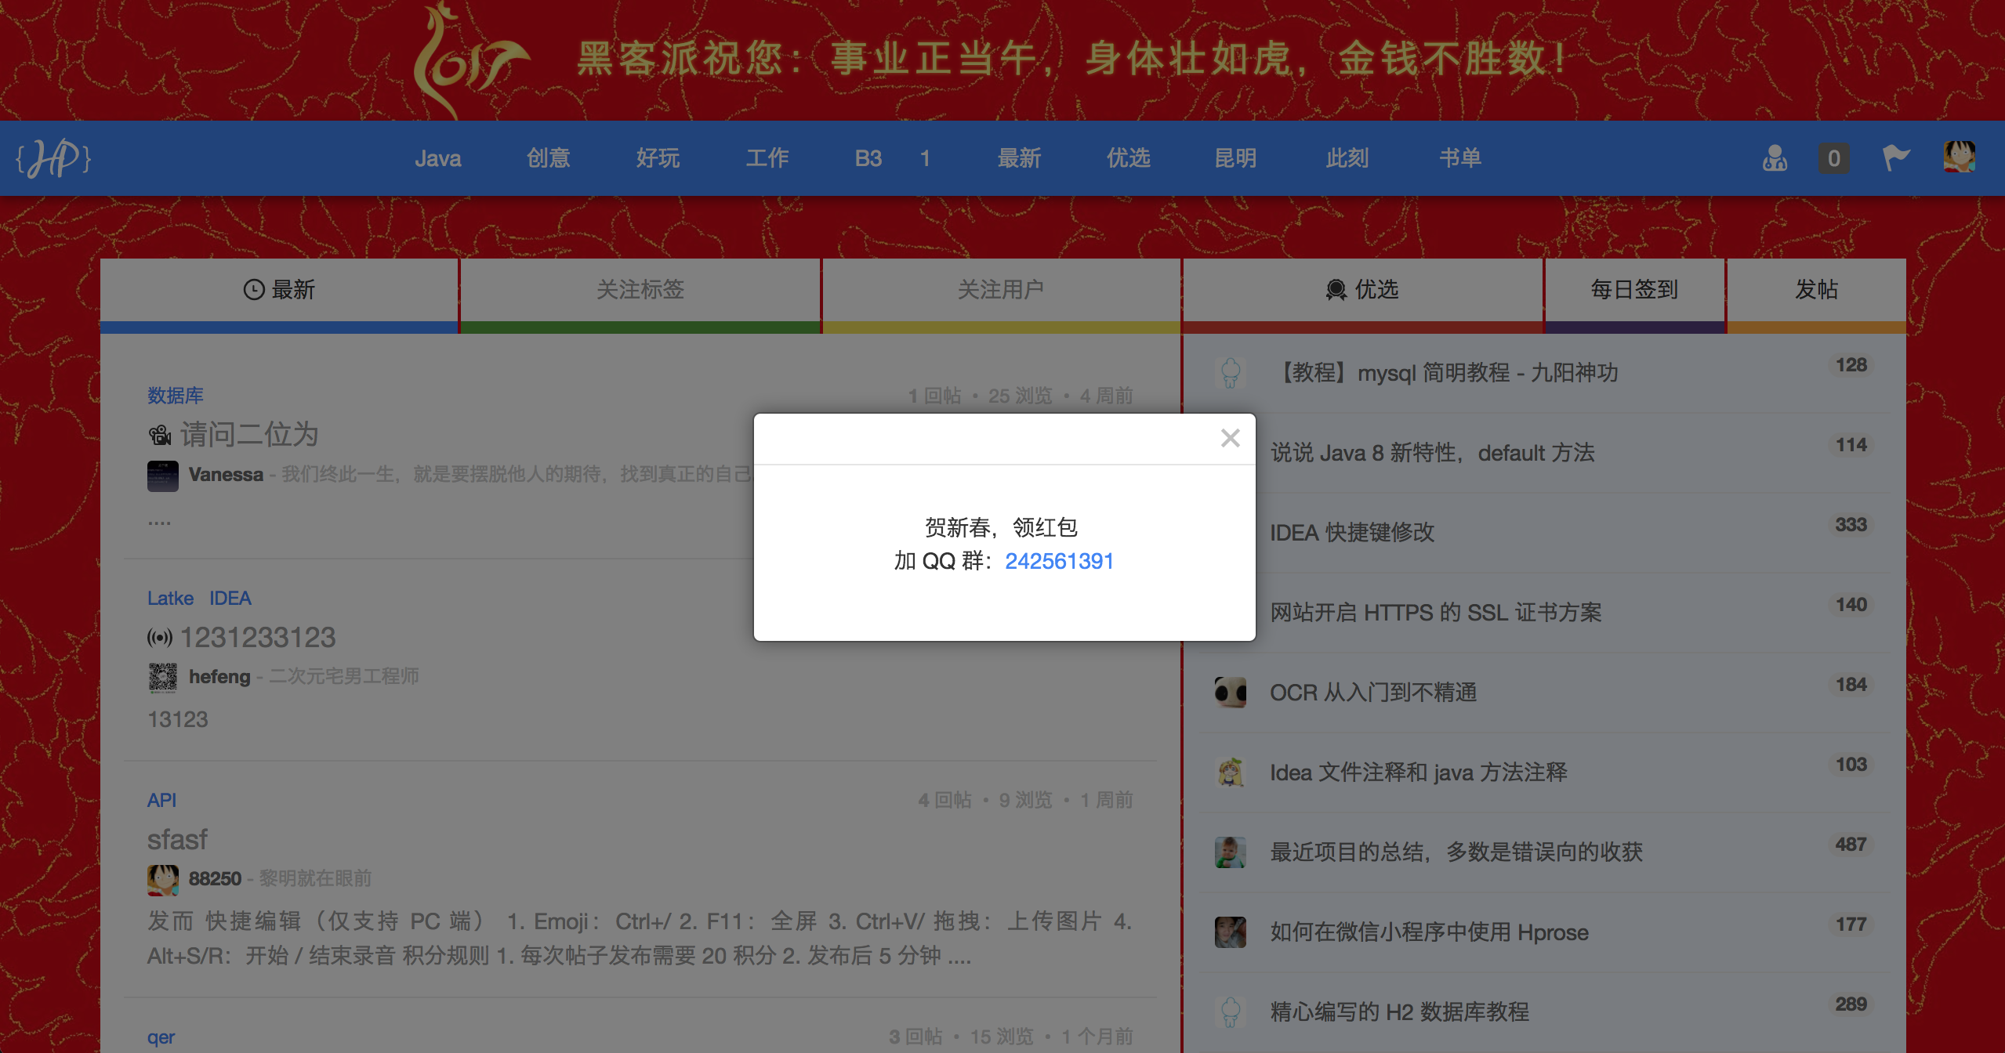This screenshot has height=1053, width=2005.
Task: Click the dark 0 notification counter badge
Action: click(x=1833, y=157)
